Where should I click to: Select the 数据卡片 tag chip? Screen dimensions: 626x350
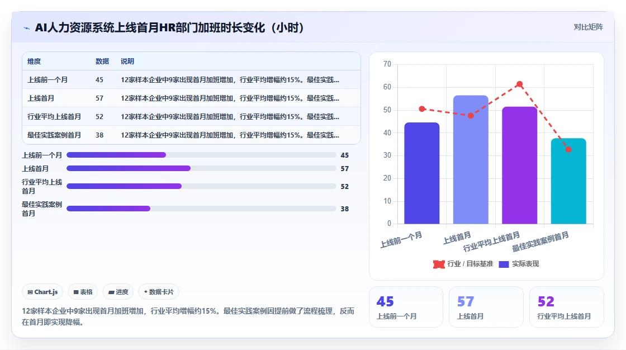point(159,292)
